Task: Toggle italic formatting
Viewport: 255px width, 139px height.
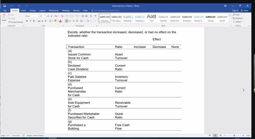Action: pos(30,21)
